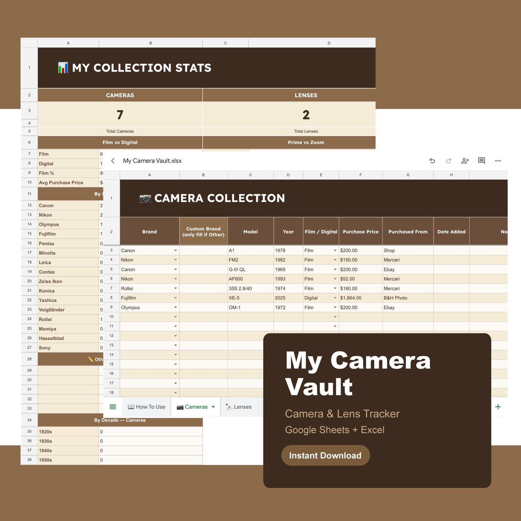The height and width of the screenshot is (521, 521).
Task: Open Film/Digital dropdown for OM-1 row
Action: 335,307
